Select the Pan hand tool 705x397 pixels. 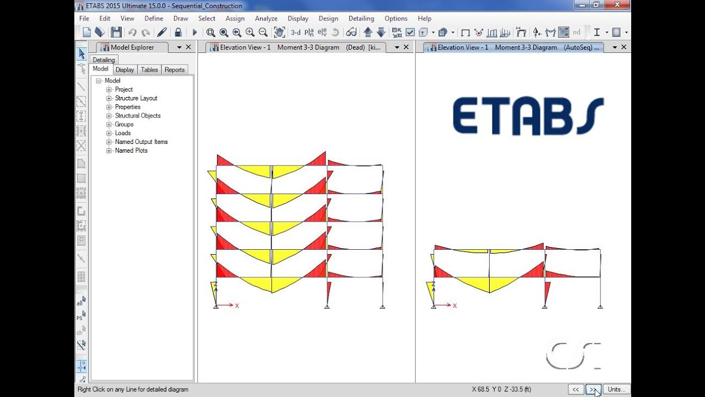point(279,33)
